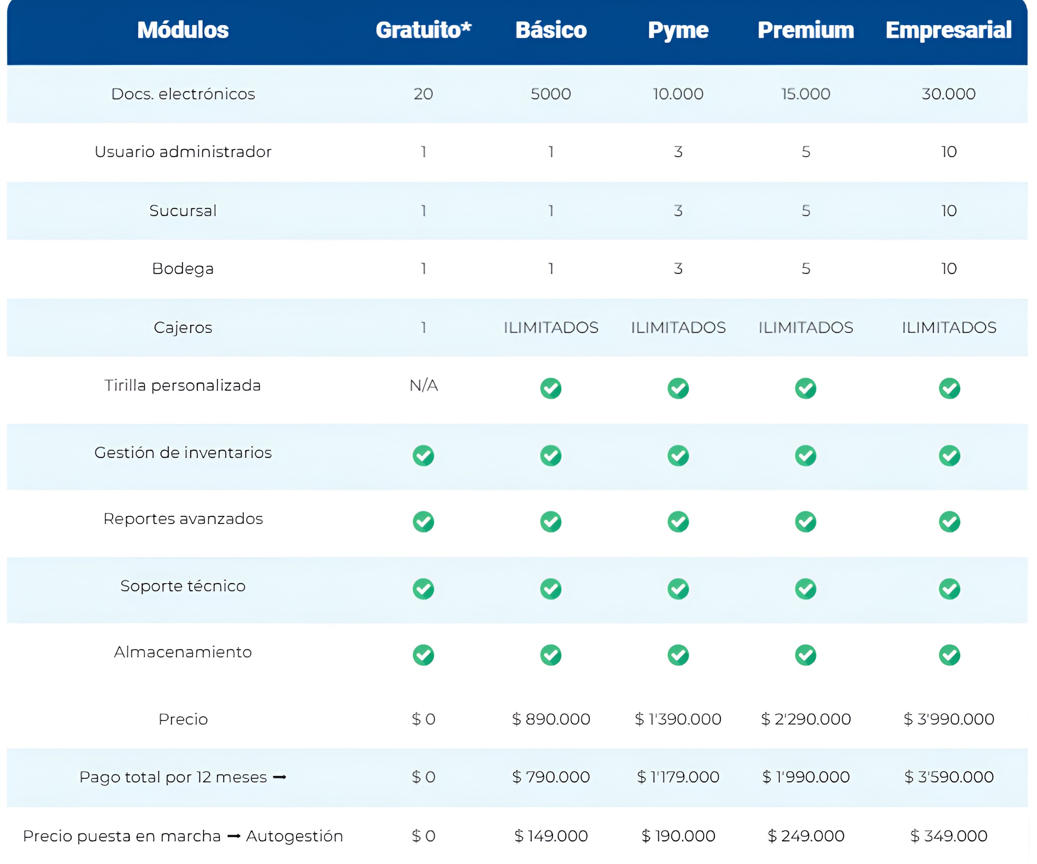This screenshot has height=864, width=1037.
Task: Click Pago total por 12 meses label
Action: pyautogui.click(x=173, y=777)
